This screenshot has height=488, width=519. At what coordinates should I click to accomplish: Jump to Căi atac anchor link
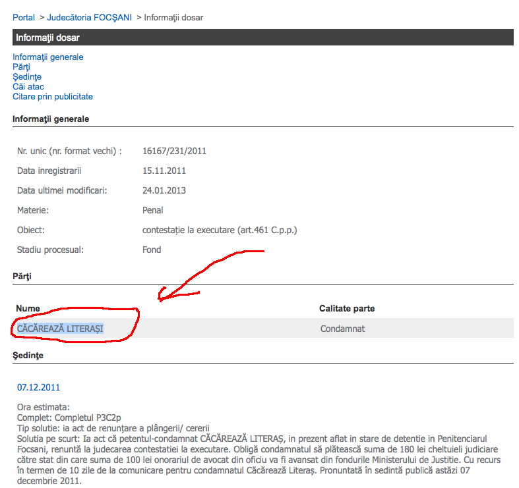click(x=28, y=87)
